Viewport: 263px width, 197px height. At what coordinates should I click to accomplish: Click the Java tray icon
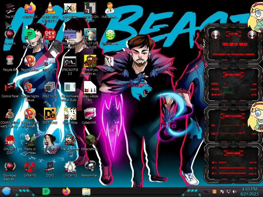(x=214, y=191)
